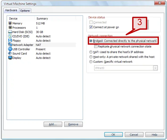Choose Host-only private network option

click(x=91, y=57)
